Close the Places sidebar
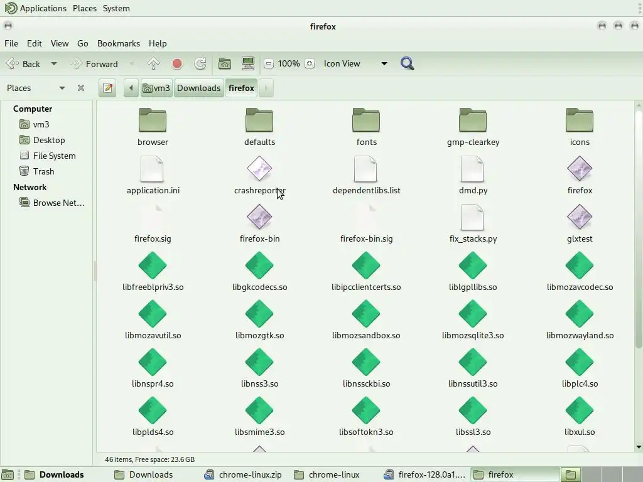 [x=81, y=88]
